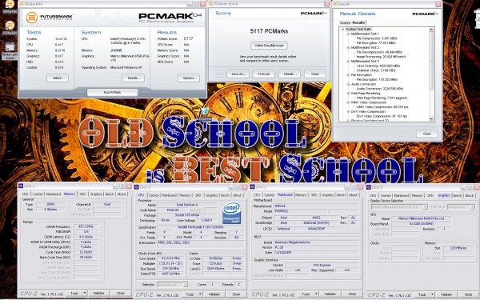Click the CPU-Z CPU window title icon
480x300 pixels.
[x=137, y=187]
